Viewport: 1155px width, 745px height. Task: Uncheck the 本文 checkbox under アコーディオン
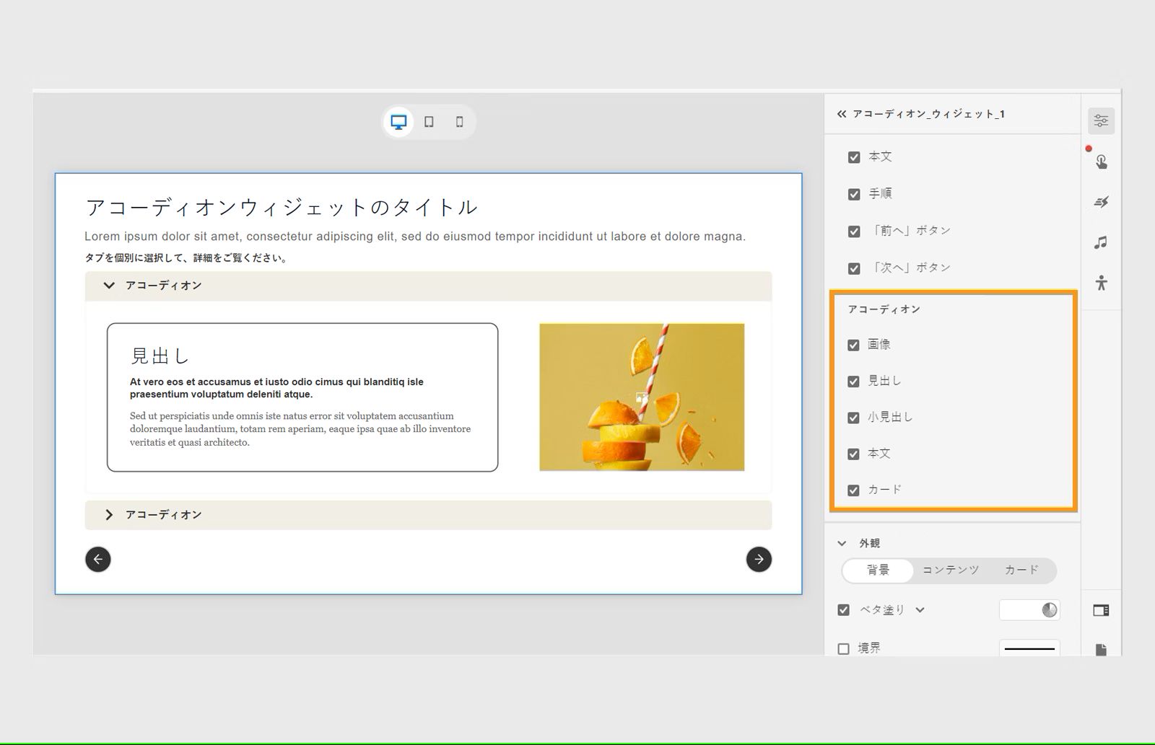click(x=853, y=454)
